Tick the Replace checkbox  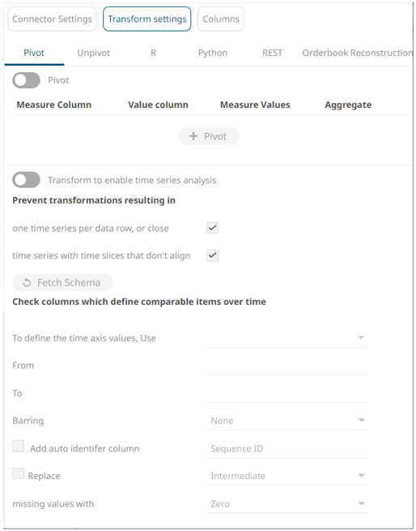[x=19, y=473]
